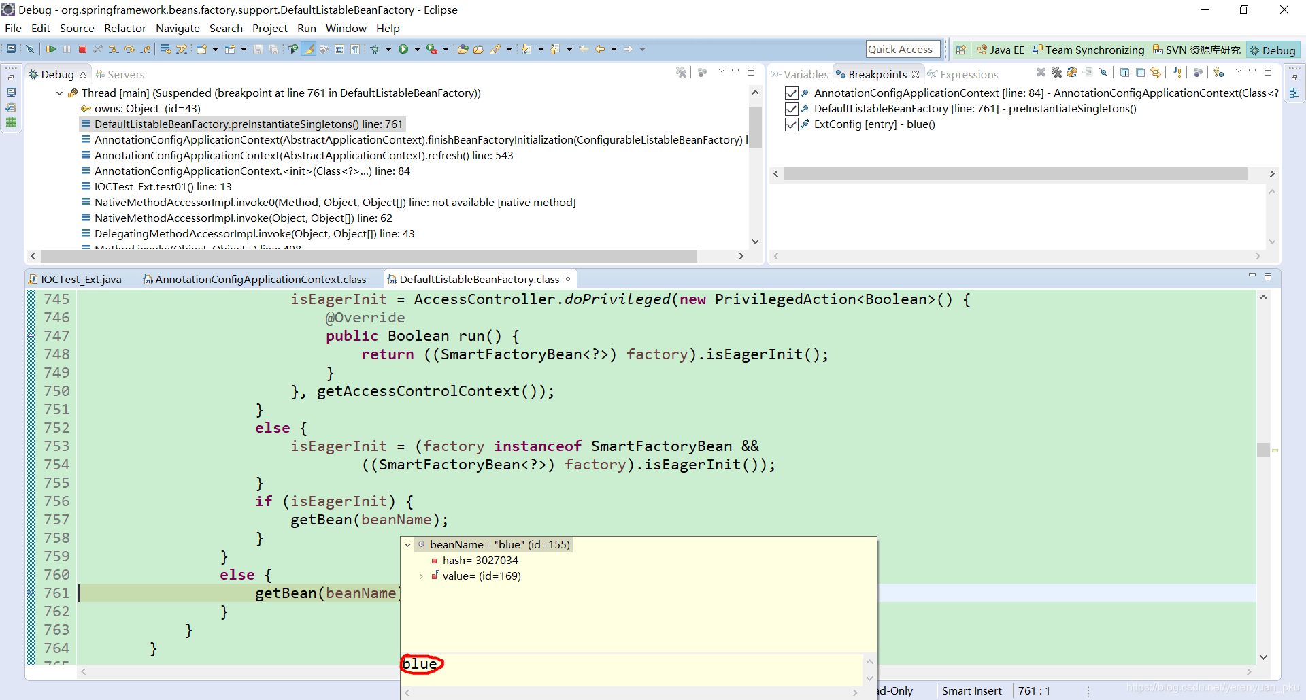Click Previous Annotation toolbar icon

coord(555,49)
